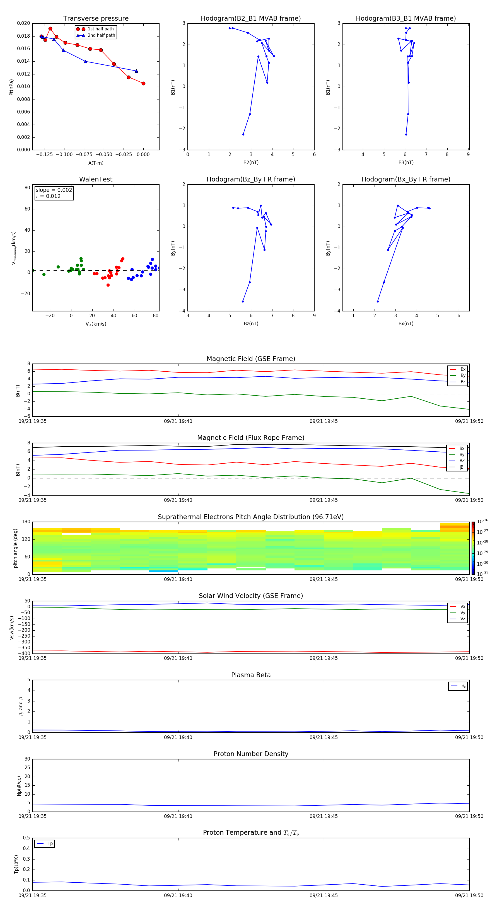Click the 'Magnetic Field (GSE Frame)' title

251,359
